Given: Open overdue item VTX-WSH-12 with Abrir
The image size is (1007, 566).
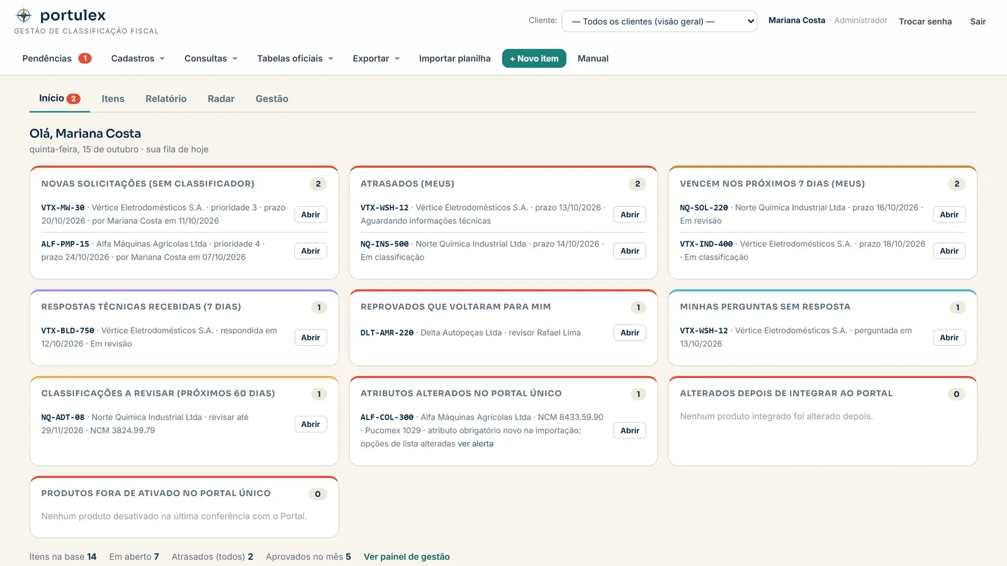Looking at the screenshot, I should coord(629,214).
